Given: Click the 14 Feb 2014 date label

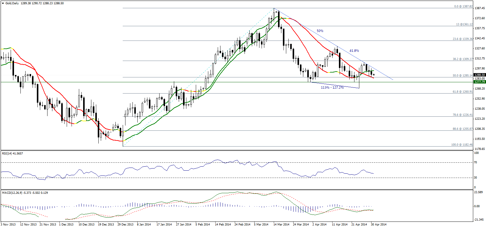Looking at the screenshot, I should (223, 225).
